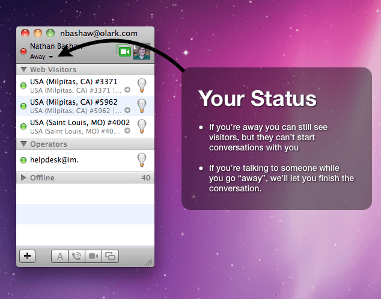Click the screen sharing icon

pos(110,256)
